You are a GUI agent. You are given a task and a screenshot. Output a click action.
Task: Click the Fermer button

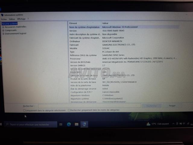[172, 106]
